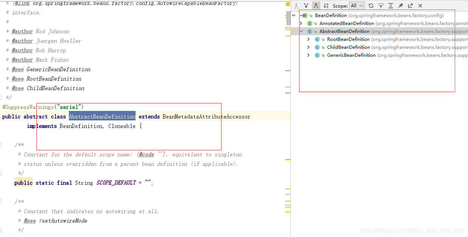Open the Scope dropdown set to All
The height and width of the screenshot is (237, 468).
(x=357, y=6)
